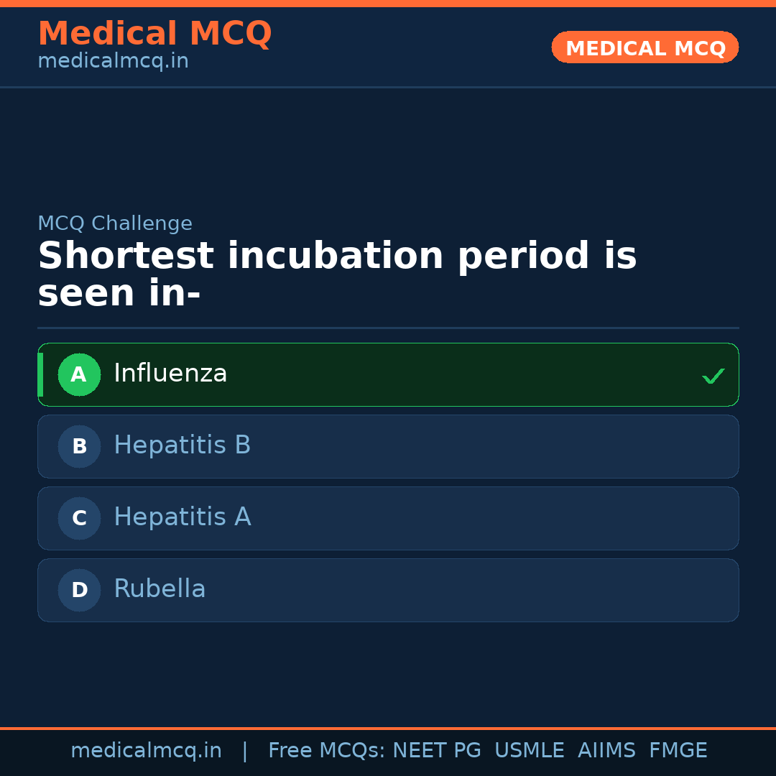This screenshot has width=776, height=776.
Task: Click the Free MCQs footer label
Action: 327,751
